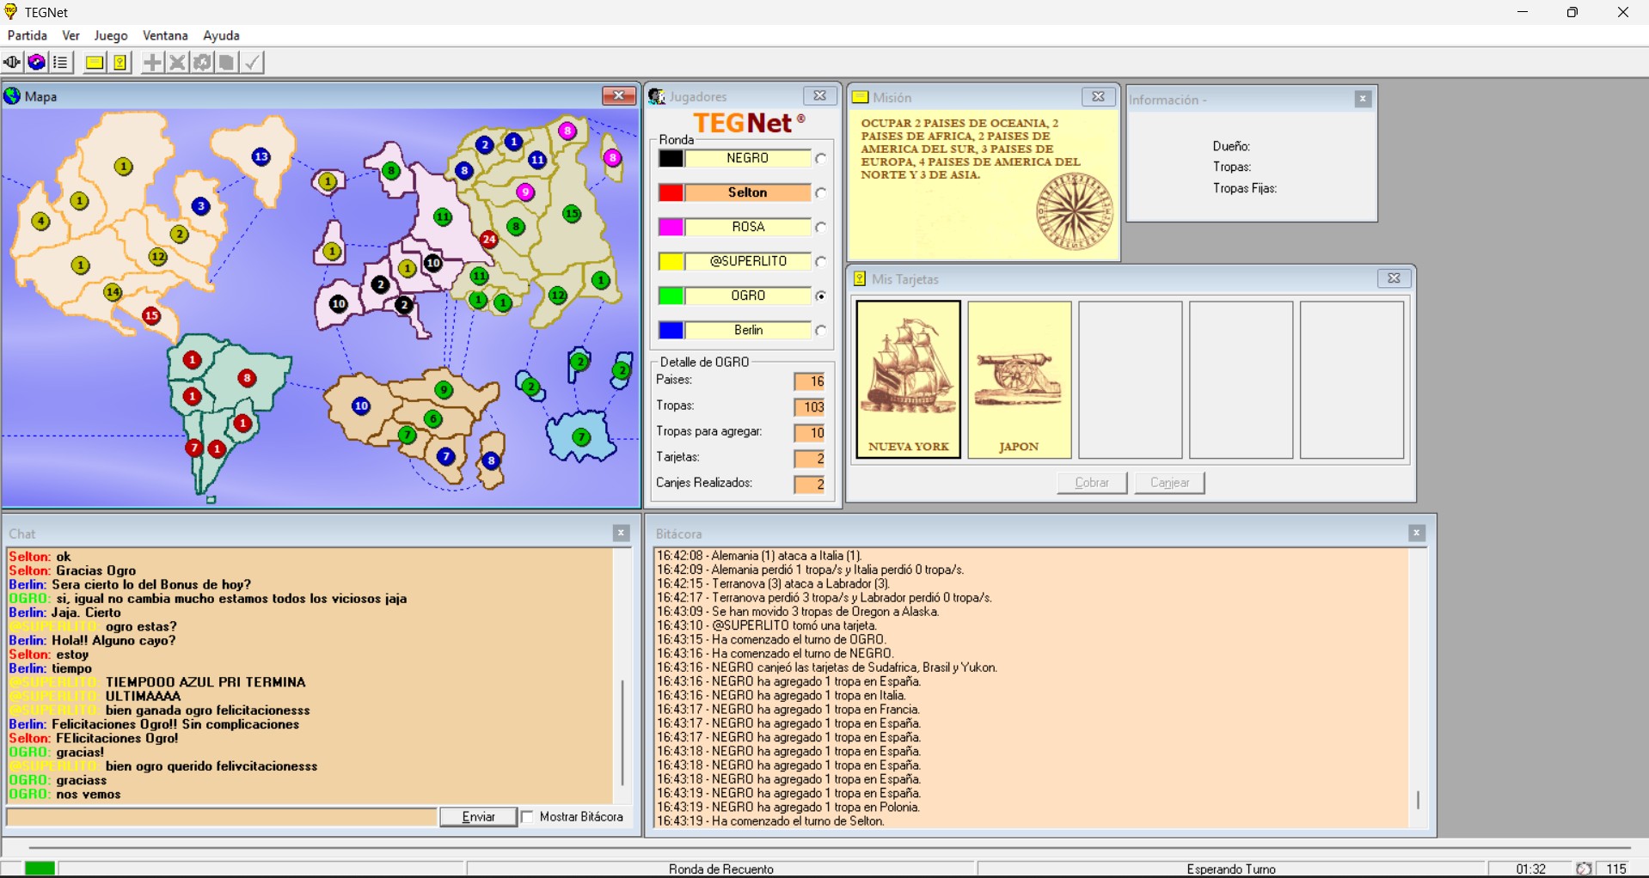1649x878 pixels.
Task: Click the connect plug icon in toolbar
Action: (x=12, y=63)
